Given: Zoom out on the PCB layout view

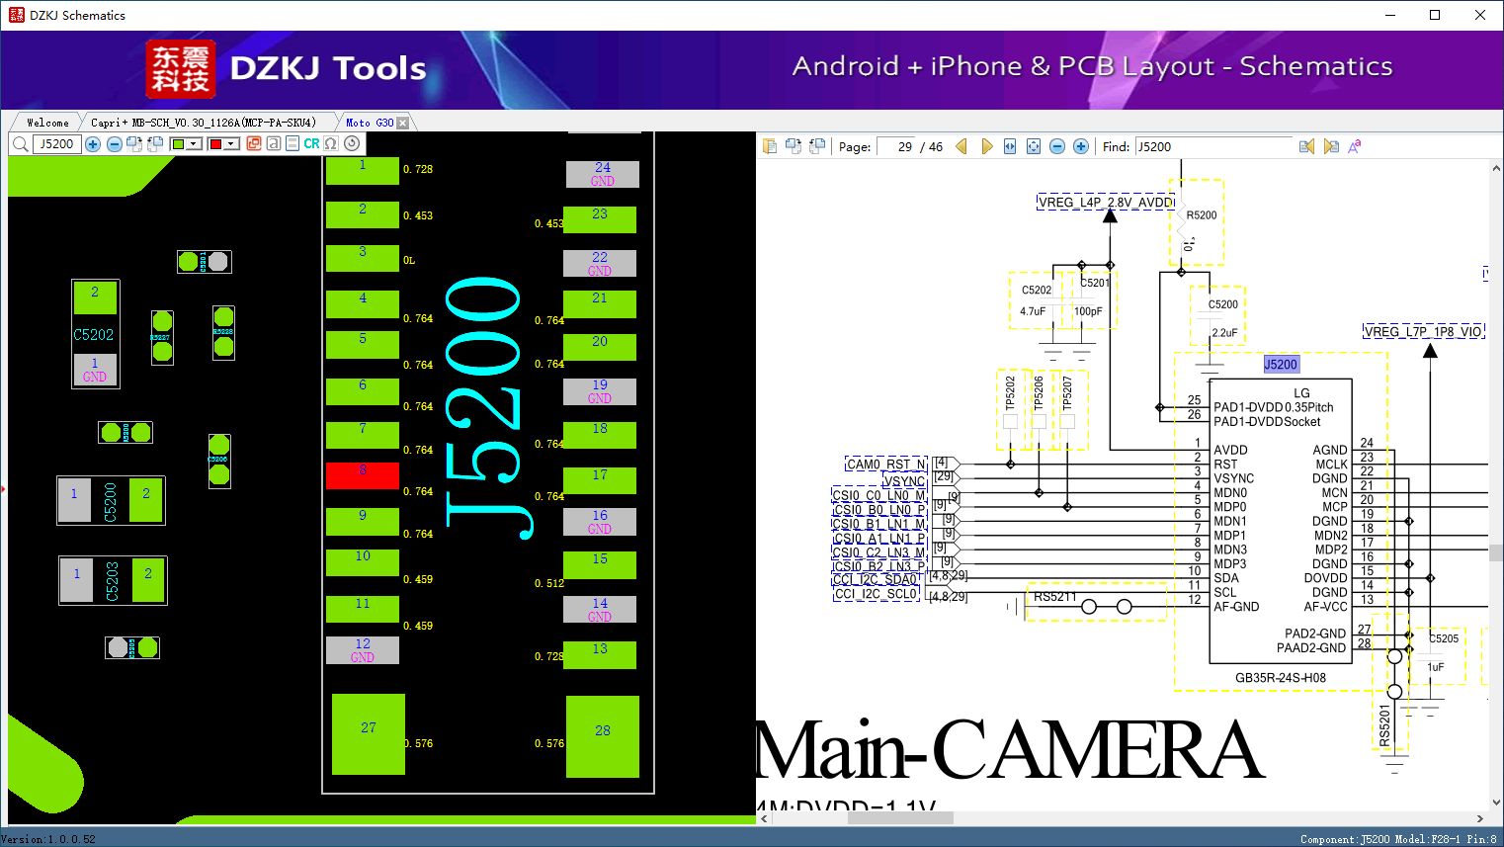Looking at the screenshot, I should [x=114, y=144].
